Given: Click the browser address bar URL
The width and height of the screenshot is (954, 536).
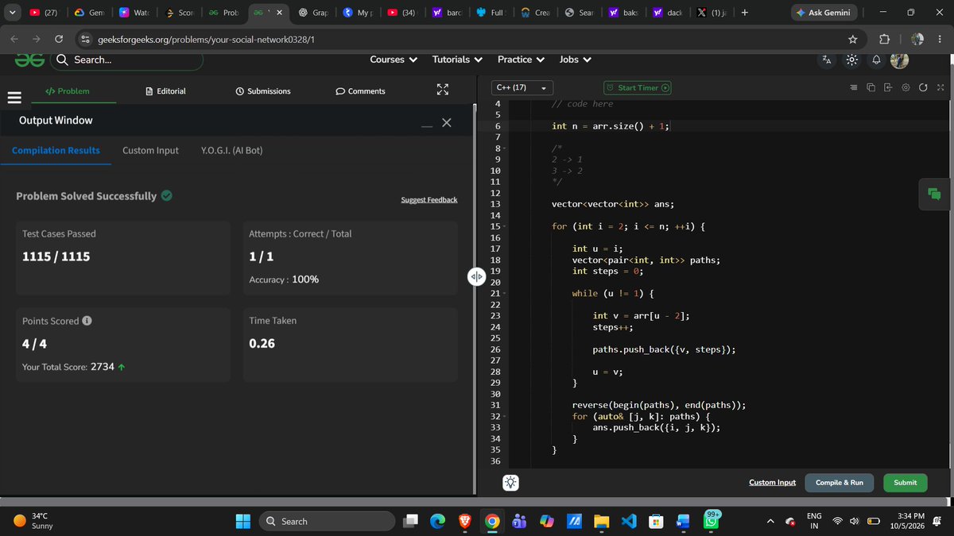Looking at the screenshot, I should tap(206, 40).
